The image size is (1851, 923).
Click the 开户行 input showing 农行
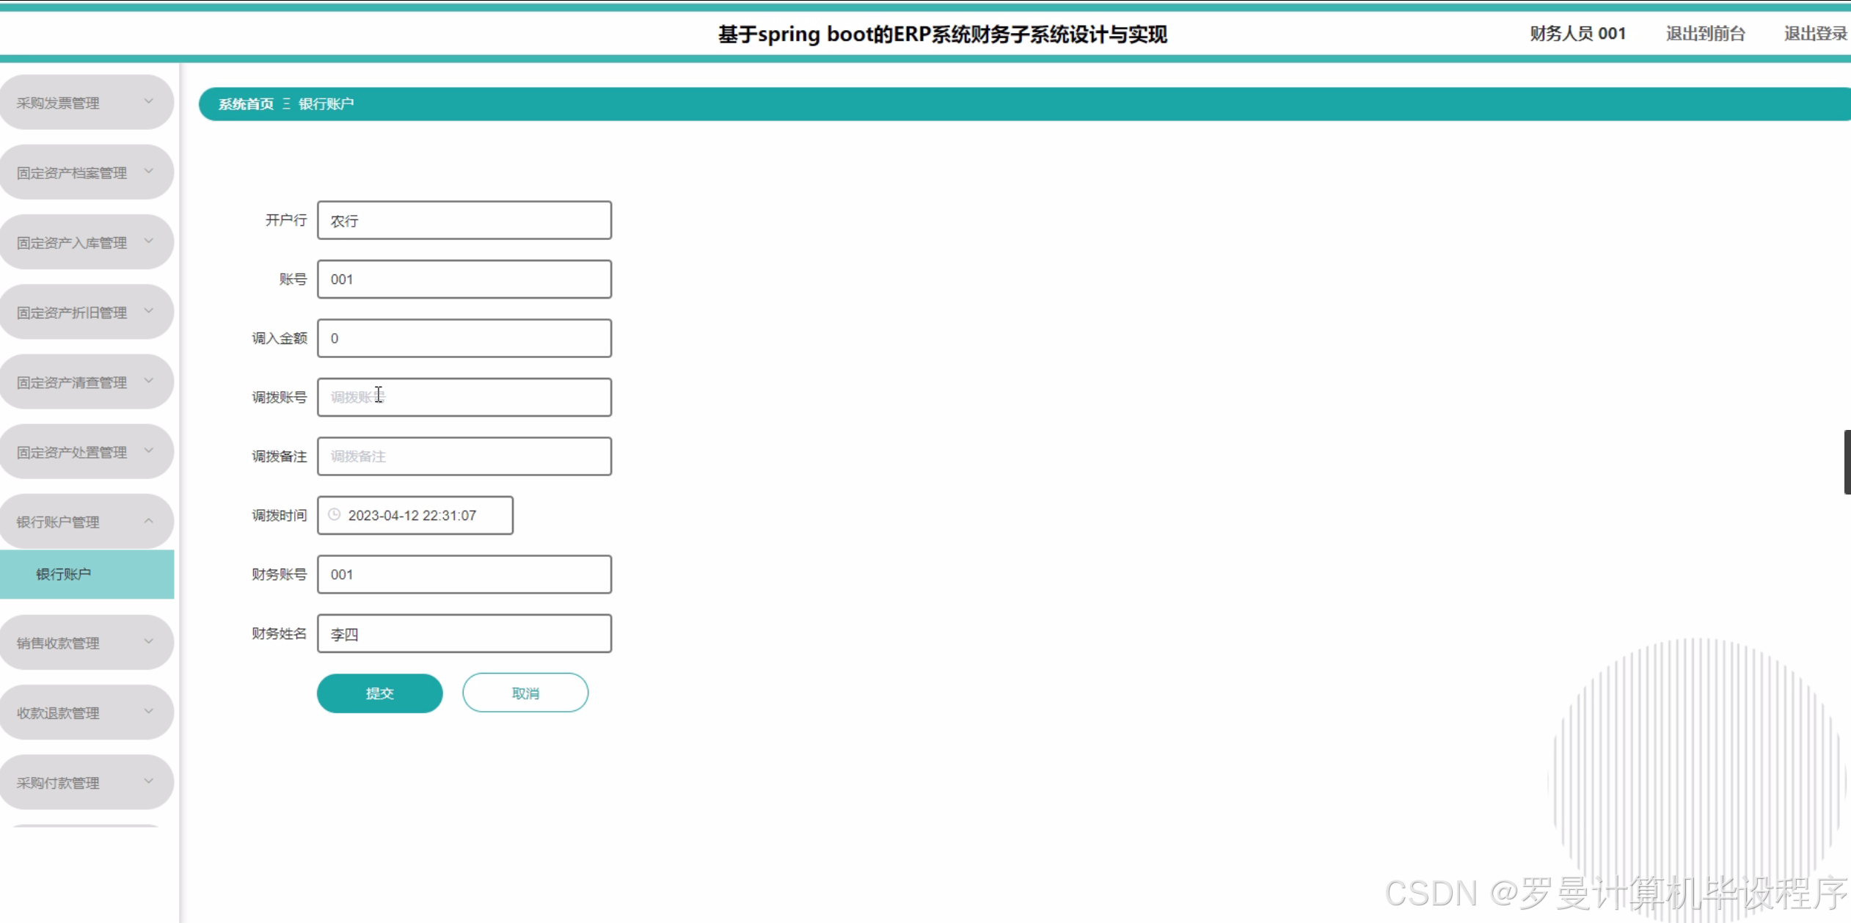pos(464,220)
